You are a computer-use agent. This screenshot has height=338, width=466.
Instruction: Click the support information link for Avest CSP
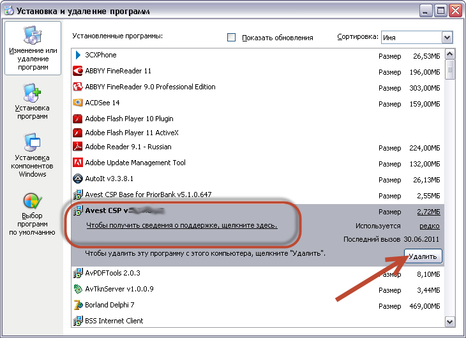182,226
